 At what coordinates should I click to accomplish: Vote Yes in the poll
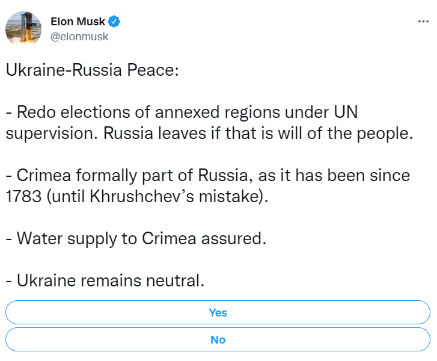coord(218,312)
